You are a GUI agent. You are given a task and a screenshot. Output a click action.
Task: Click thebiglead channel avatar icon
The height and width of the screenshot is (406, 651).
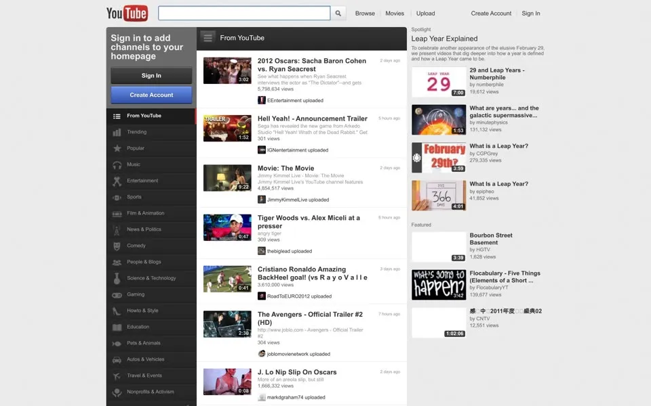point(262,251)
